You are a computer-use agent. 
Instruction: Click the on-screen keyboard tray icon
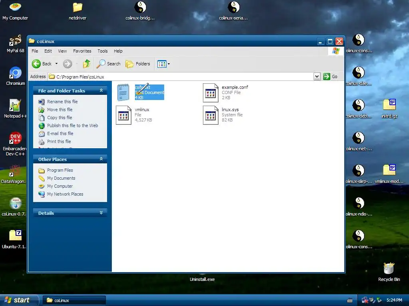(x=350, y=300)
